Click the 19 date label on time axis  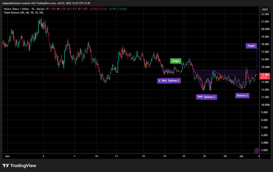click(x=165, y=156)
